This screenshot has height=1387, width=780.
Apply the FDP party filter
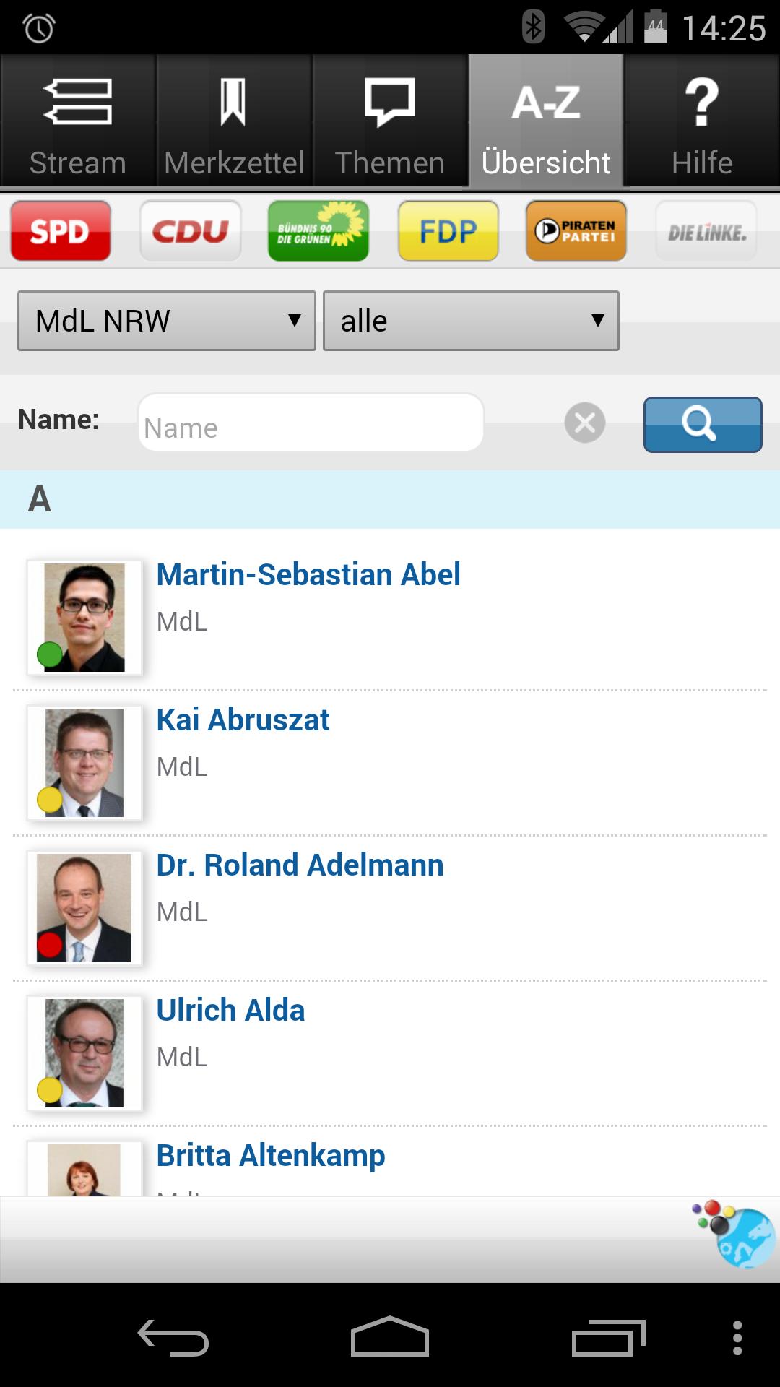(x=448, y=230)
